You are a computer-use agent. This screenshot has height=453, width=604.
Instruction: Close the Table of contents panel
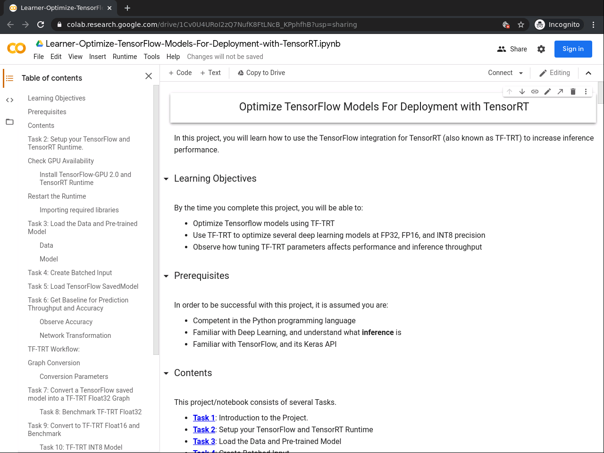(149, 76)
